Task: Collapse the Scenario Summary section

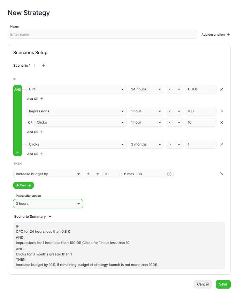Action: point(50,217)
